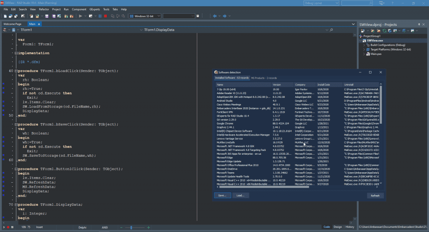
Task: Click the macro play icon in status bar
Action: (4, 227)
